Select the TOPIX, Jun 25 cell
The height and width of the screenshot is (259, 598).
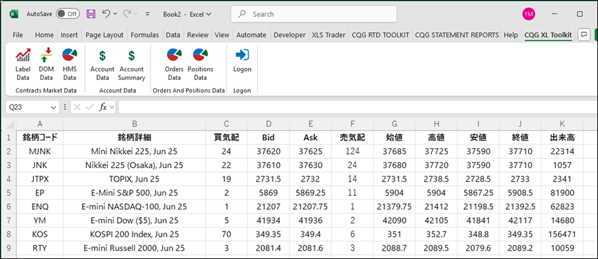(x=135, y=179)
